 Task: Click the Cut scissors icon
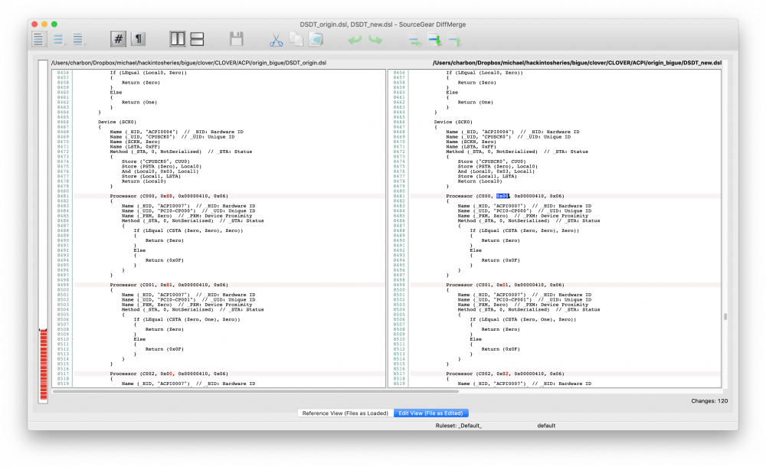(x=276, y=40)
